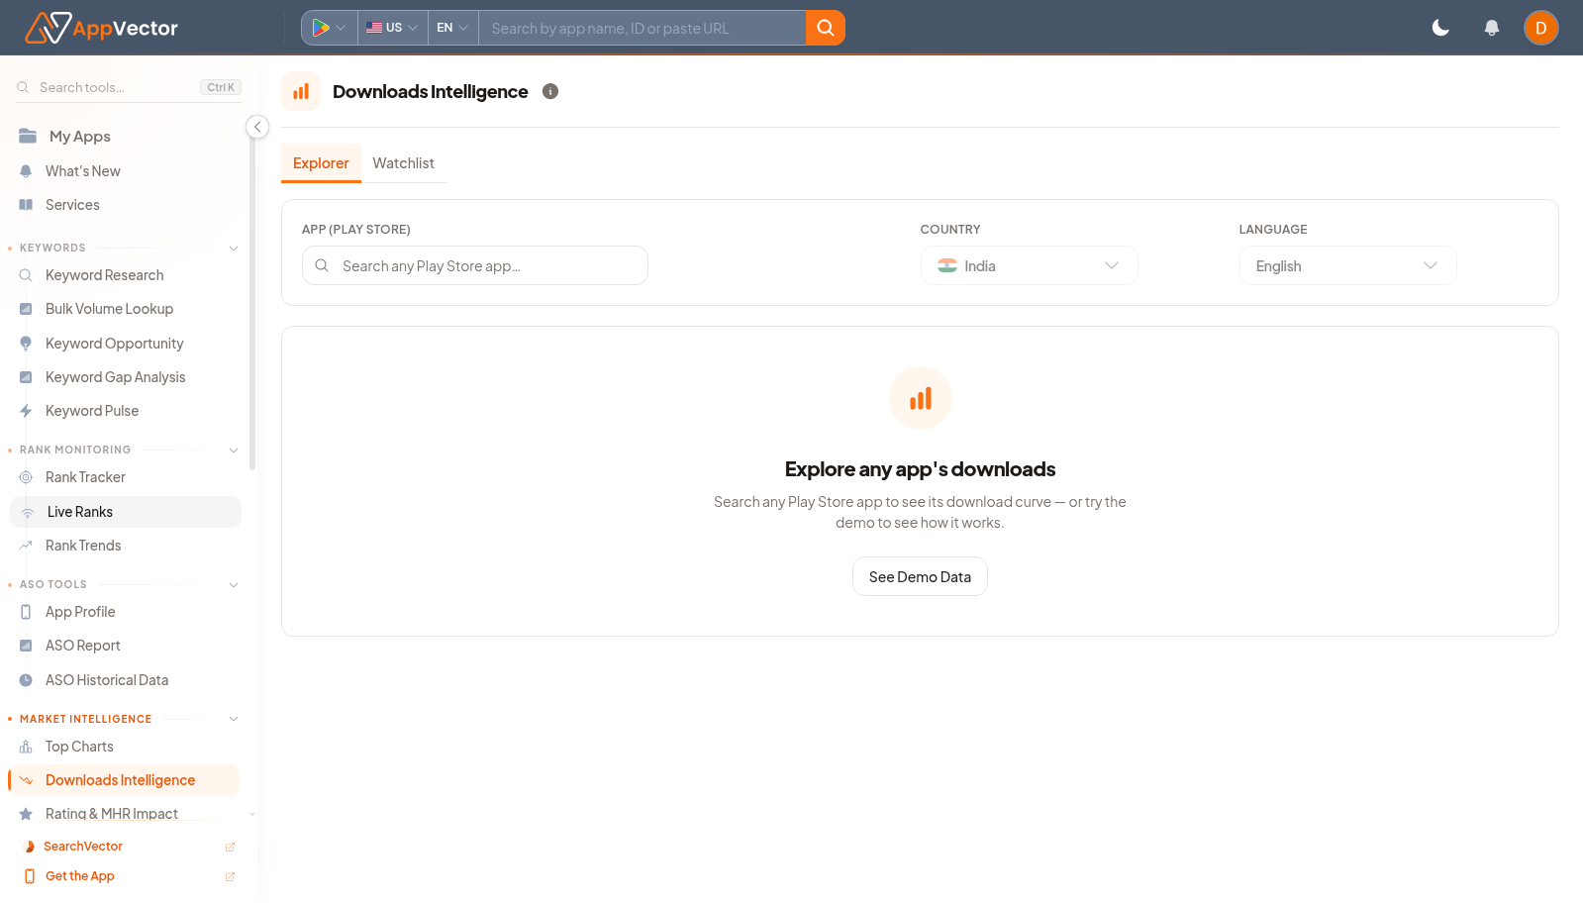Click the Ctrl K shortcut badge
The width and height of the screenshot is (1583, 903).
pos(221,87)
